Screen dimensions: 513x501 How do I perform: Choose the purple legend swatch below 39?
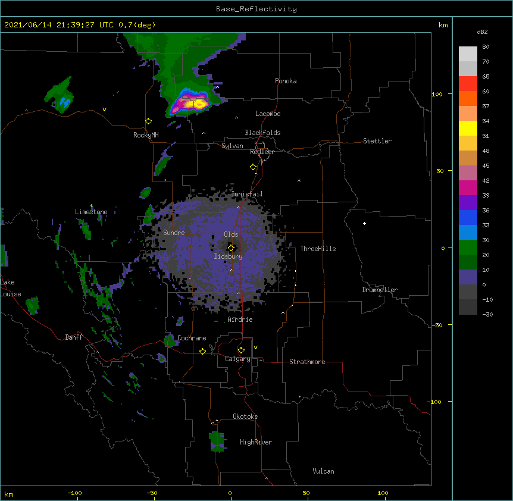[x=468, y=203]
